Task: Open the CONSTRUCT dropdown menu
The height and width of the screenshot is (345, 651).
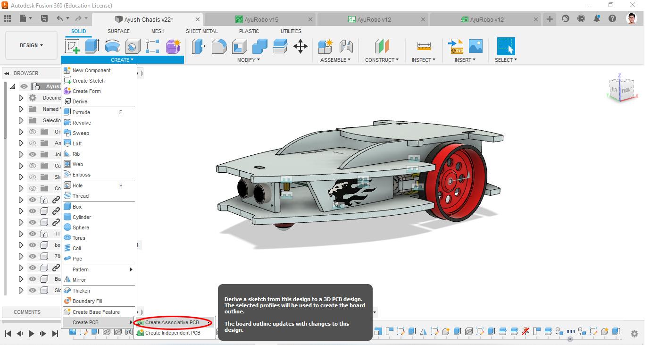Action: click(382, 60)
